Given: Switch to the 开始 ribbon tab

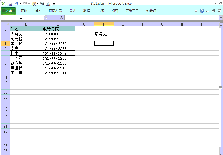Looking at the screenshot, I should 24,11.
